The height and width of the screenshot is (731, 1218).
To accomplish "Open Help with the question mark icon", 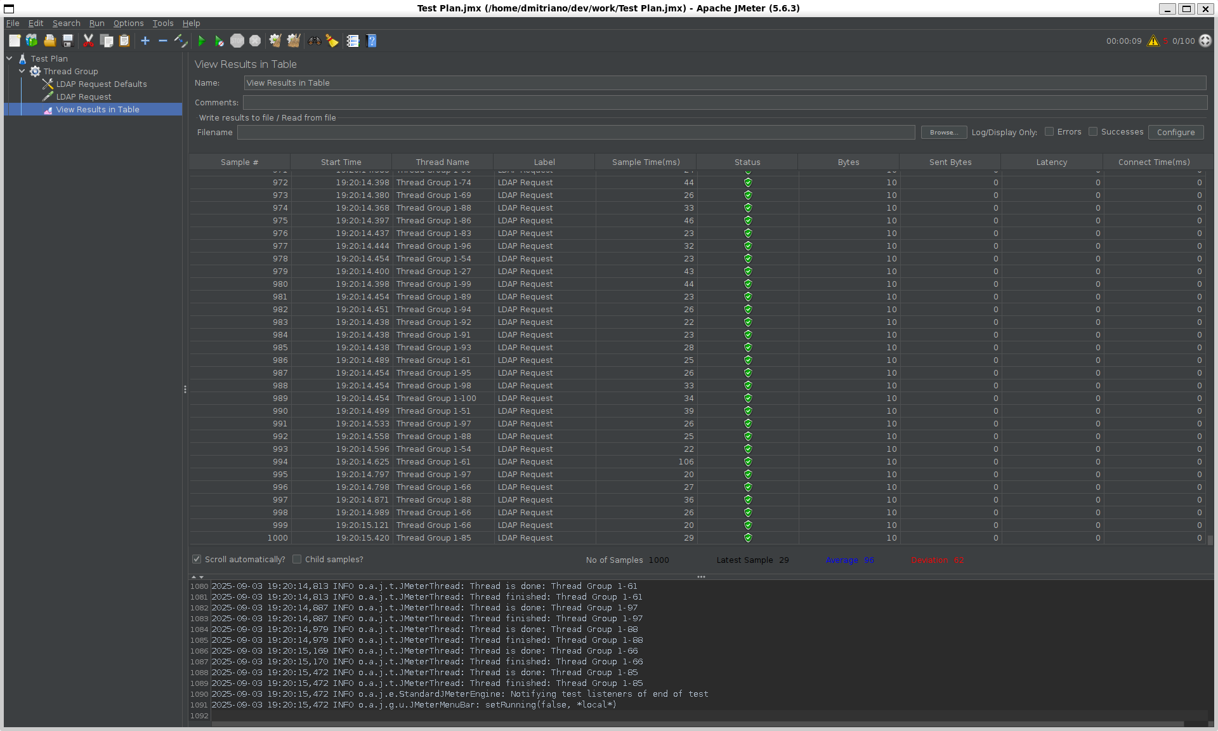I will (372, 41).
